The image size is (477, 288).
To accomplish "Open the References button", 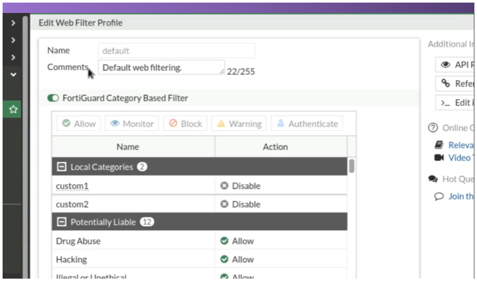I will pos(455,83).
